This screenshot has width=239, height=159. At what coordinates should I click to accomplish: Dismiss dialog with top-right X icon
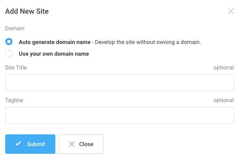pyautogui.click(x=231, y=11)
